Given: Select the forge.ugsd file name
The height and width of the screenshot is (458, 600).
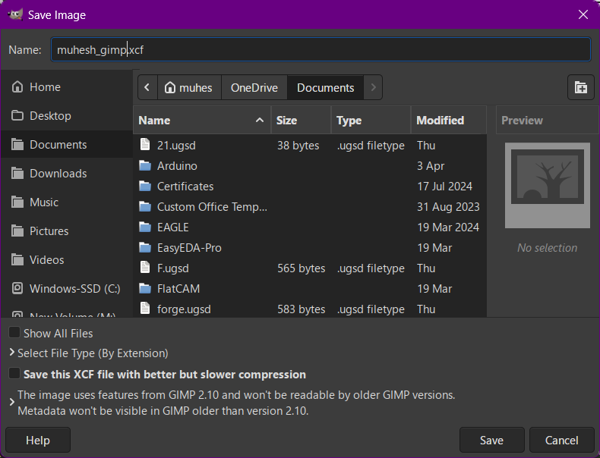Looking at the screenshot, I should click(x=184, y=309).
